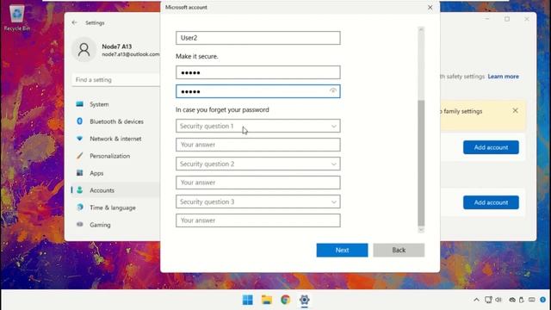
Task: Expand Security question 2 dropdown
Action: pyautogui.click(x=258, y=164)
